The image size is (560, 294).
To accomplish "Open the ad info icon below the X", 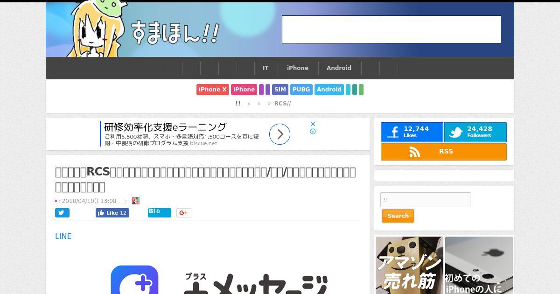I will (x=313, y=131).
